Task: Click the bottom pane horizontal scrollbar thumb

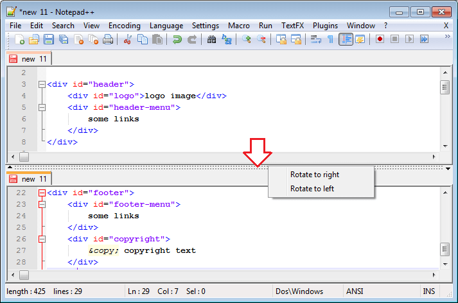Action: (x=24, y=275)
